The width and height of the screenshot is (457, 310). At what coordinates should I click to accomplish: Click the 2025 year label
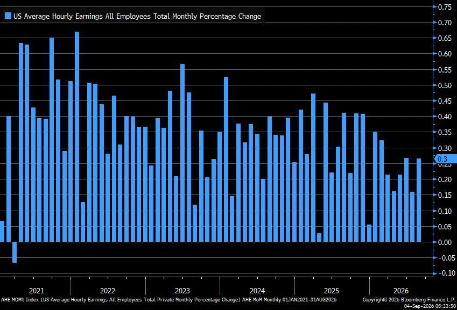click(x=332, y=291)
